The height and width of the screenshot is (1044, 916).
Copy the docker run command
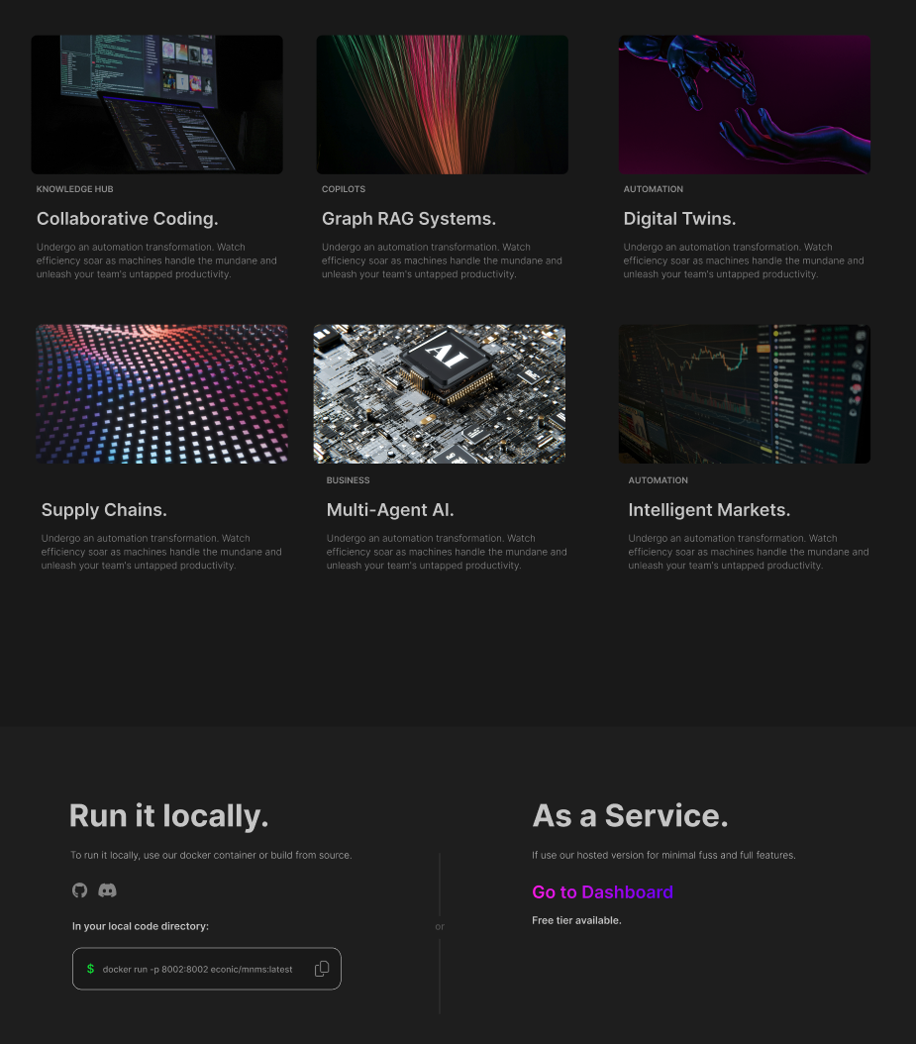[x=322, y=969]
